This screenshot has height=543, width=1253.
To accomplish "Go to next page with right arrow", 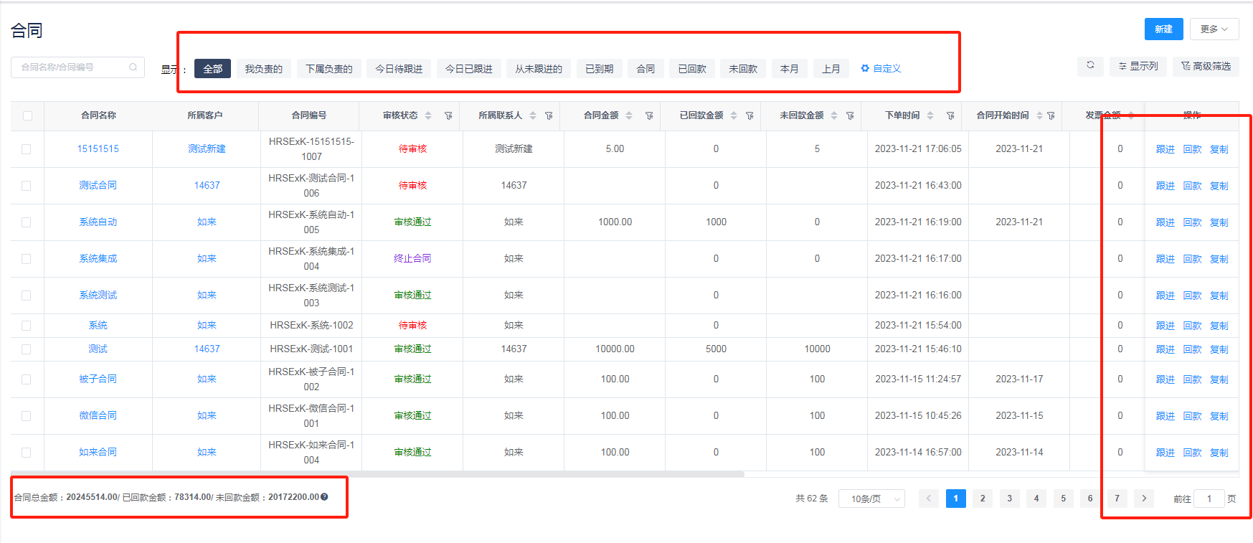I will click(x=1144, y=499).
